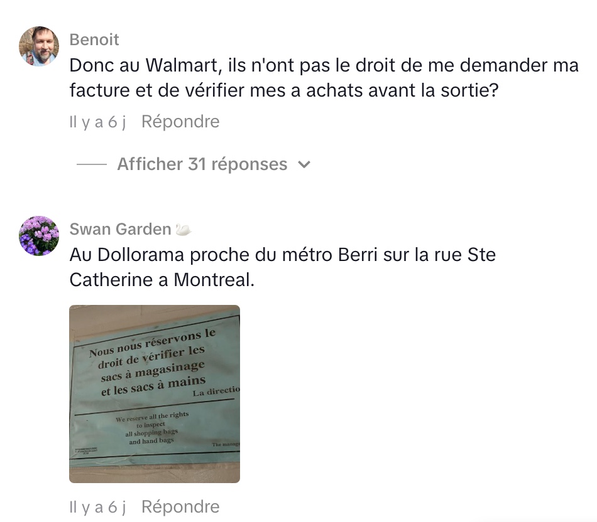
Task: Click the 'La directio' signature in photo
Action: pos(216,391)
